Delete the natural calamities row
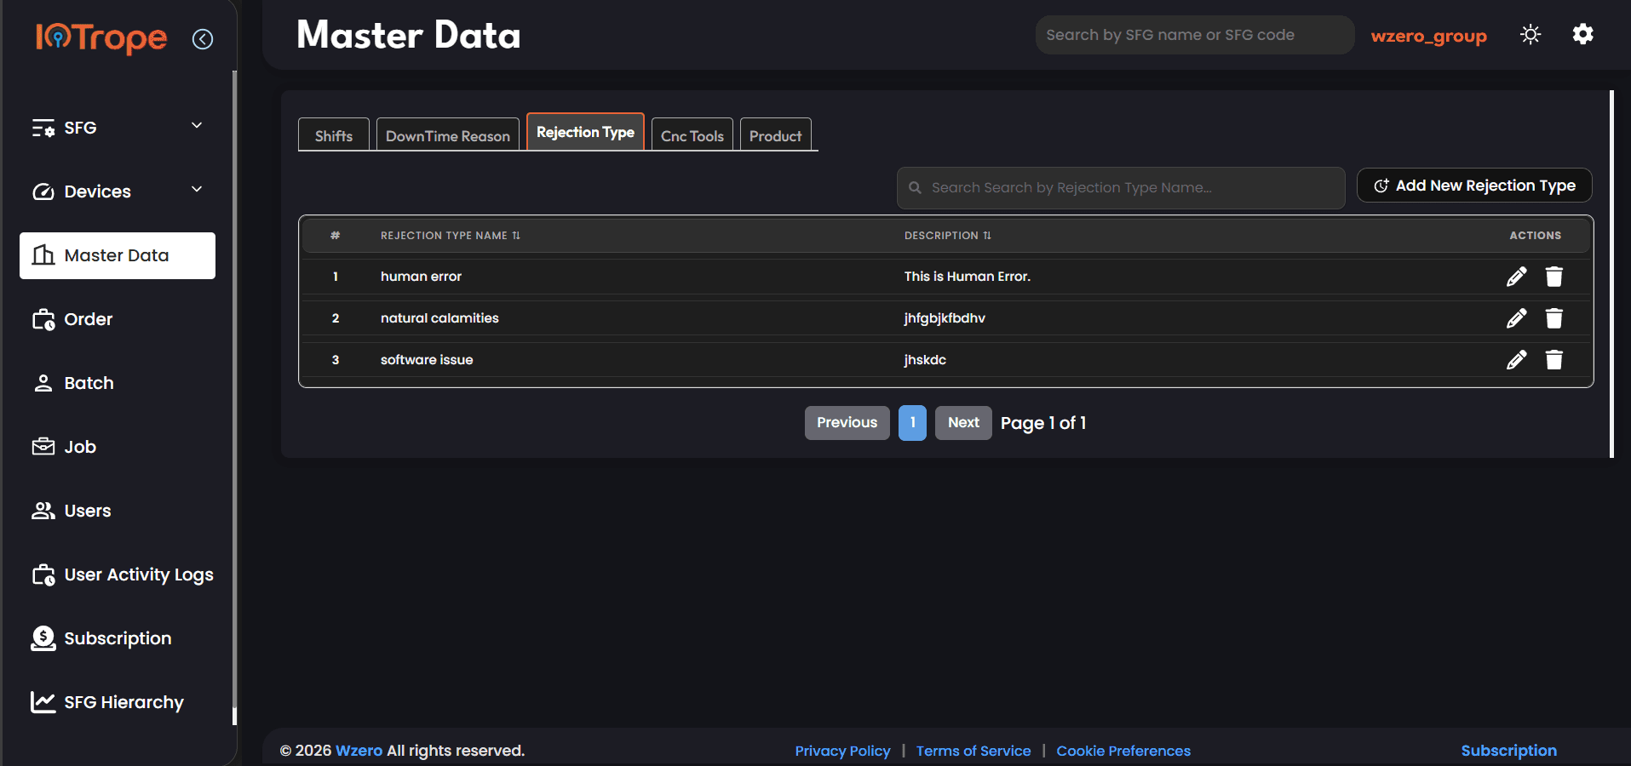The image size is (1631, 766). pyautogui.click(x=1554, y=318)
